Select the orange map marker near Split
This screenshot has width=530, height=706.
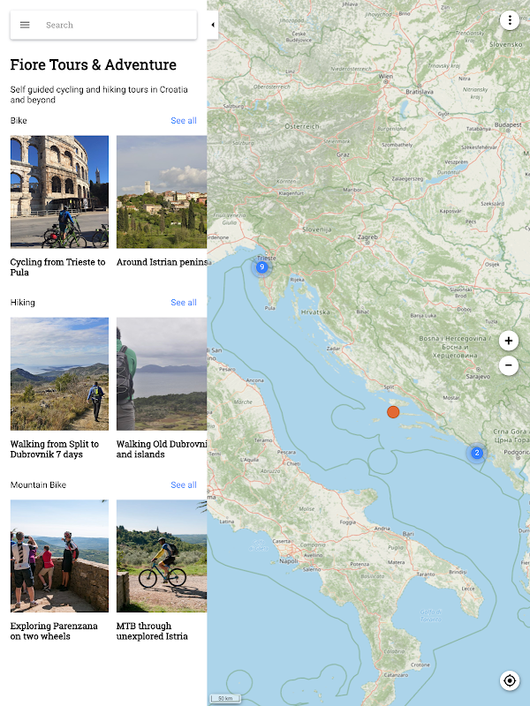[393, 412]
